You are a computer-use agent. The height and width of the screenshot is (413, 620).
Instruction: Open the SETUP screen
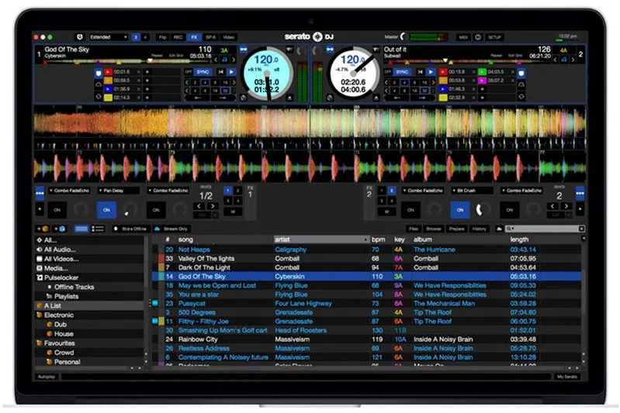click(x=494, y=37)
